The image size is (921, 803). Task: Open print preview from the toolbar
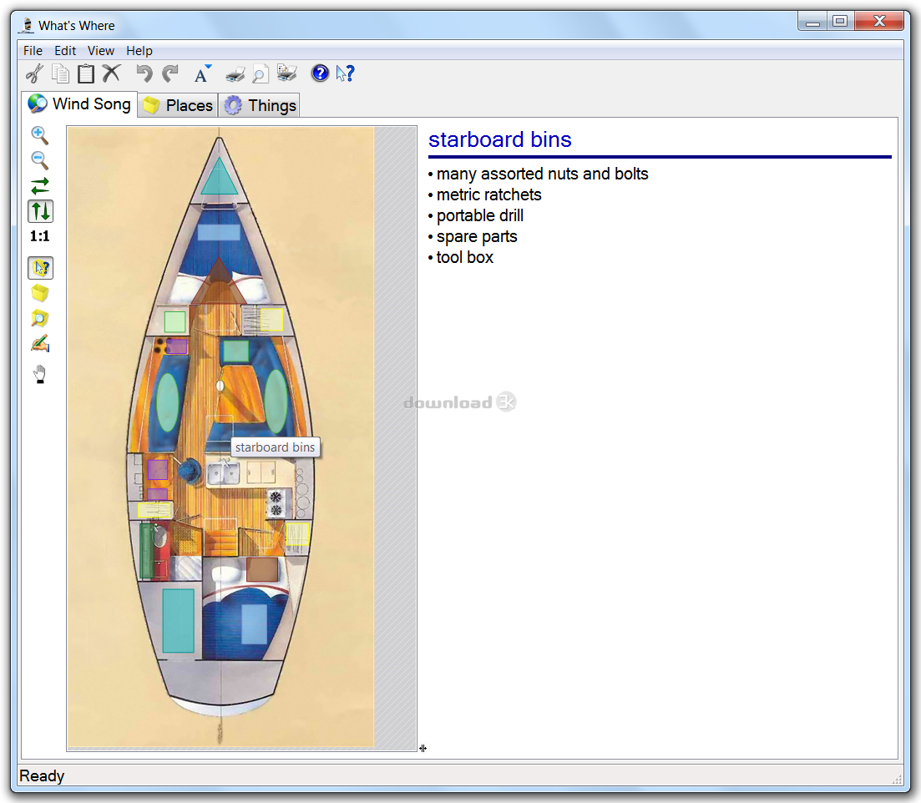(x=261, y=73)
